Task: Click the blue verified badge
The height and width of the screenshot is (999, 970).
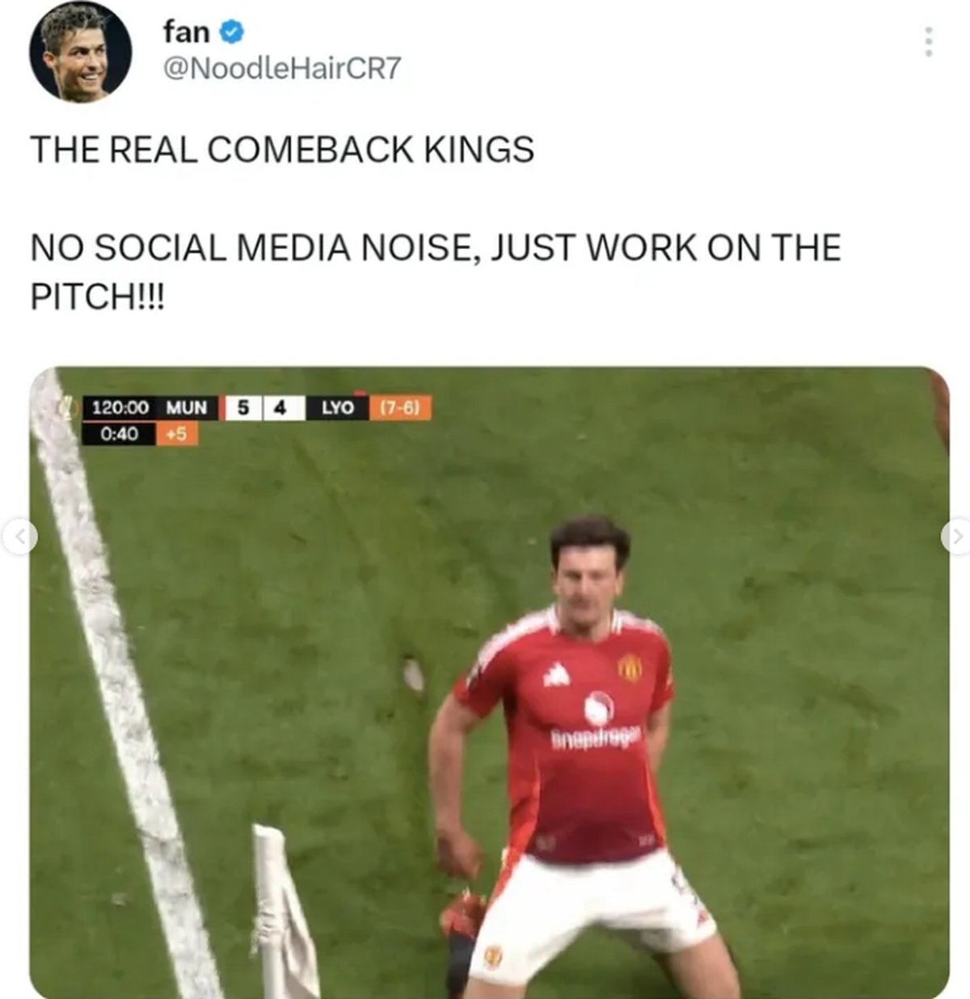Action: (x=231, y=32)
